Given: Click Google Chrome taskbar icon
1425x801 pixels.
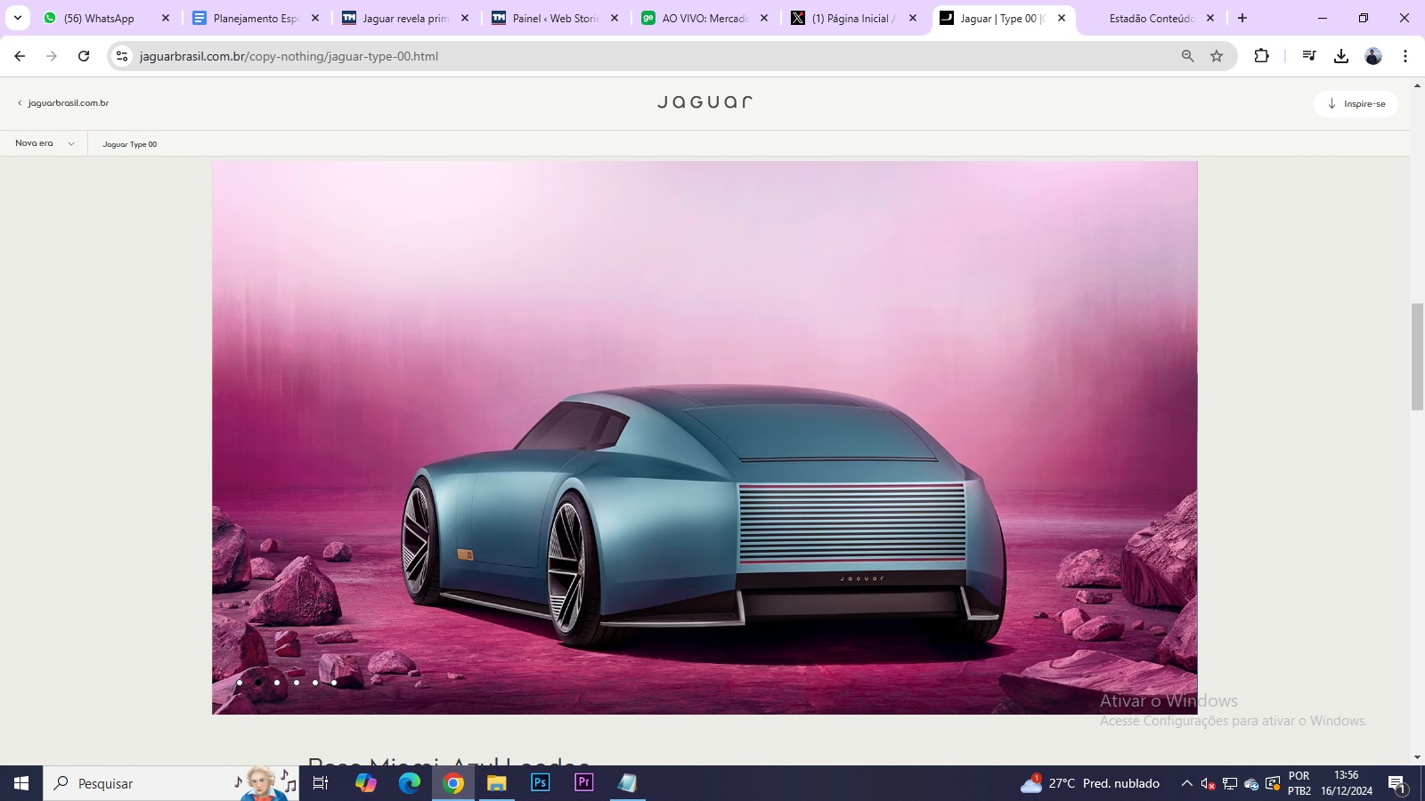Looking at the screenshot, I should pyautogui.click(x=453, y=783).
